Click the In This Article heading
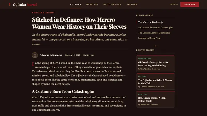Screen dimensions: 207x116 pos(145,15)
